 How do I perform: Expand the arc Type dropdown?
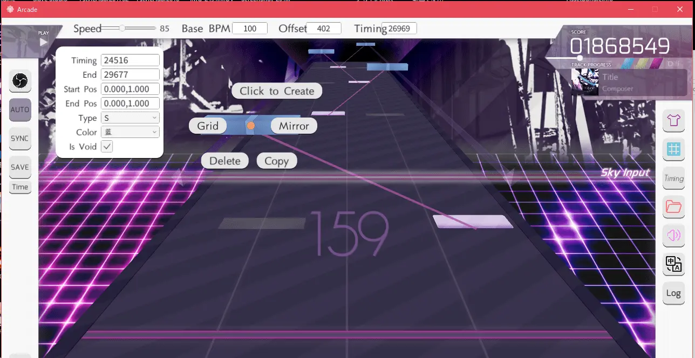tap(130, 118)
